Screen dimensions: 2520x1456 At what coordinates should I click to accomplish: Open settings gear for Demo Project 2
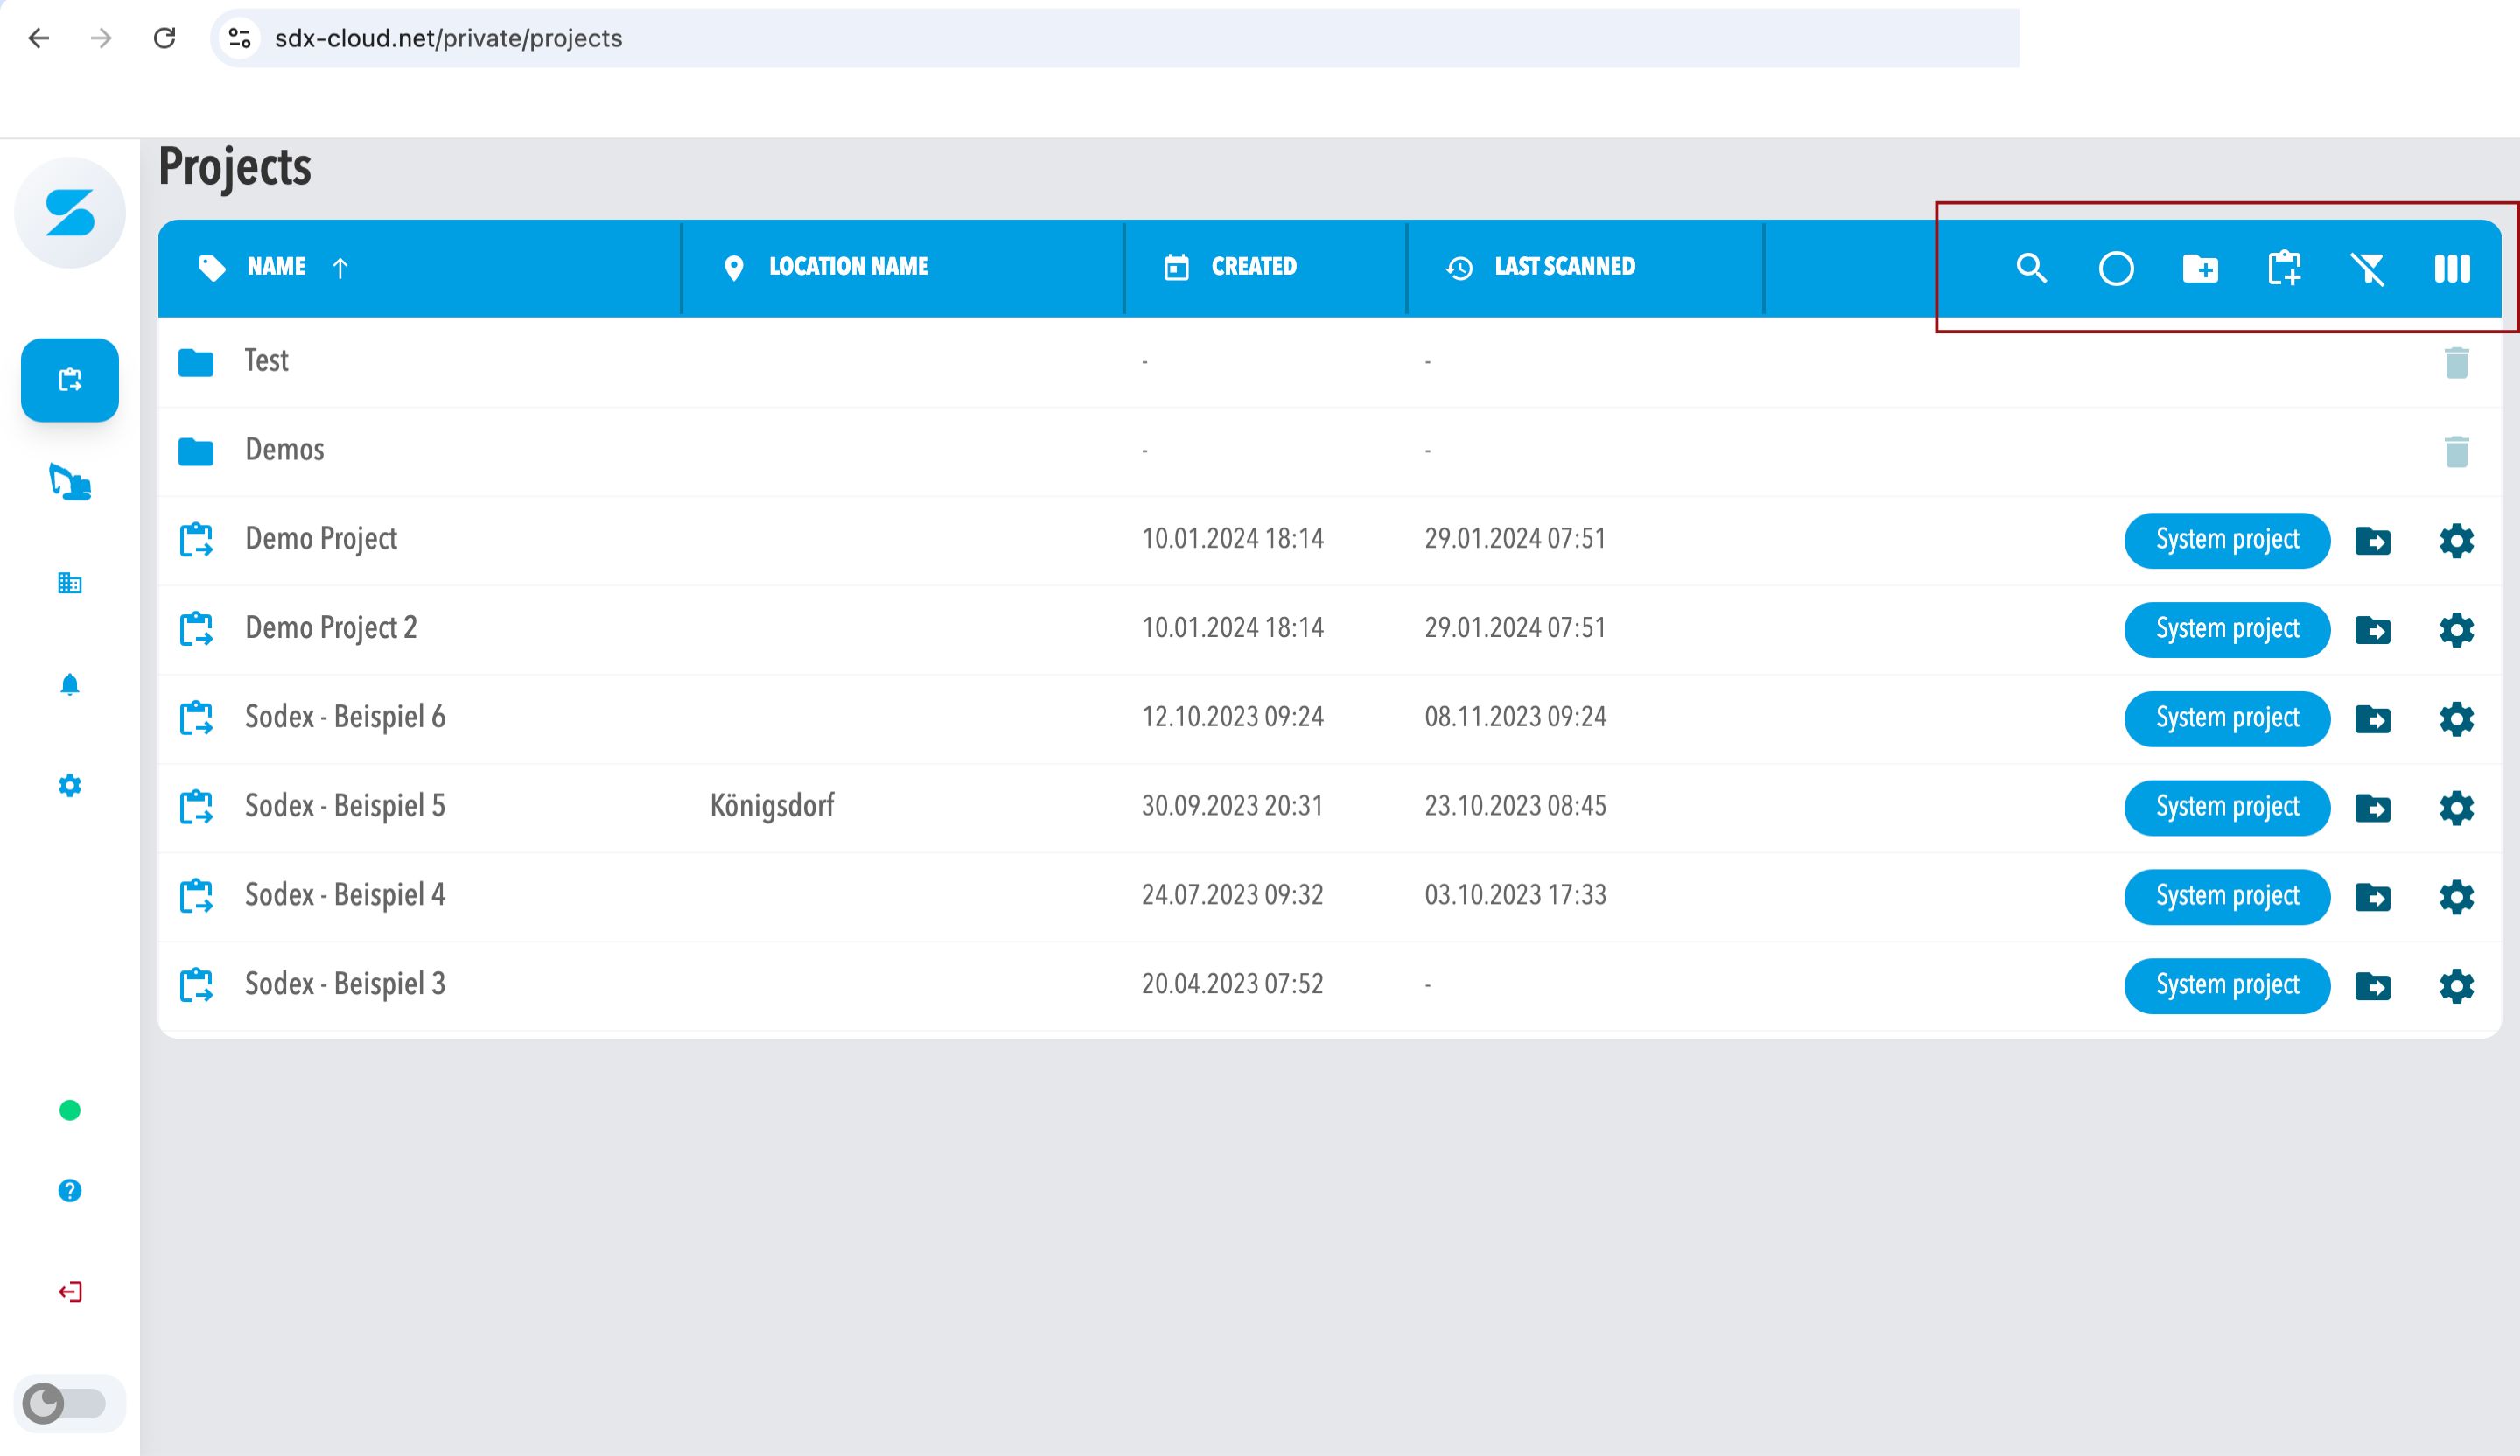tap(2456, 629)
